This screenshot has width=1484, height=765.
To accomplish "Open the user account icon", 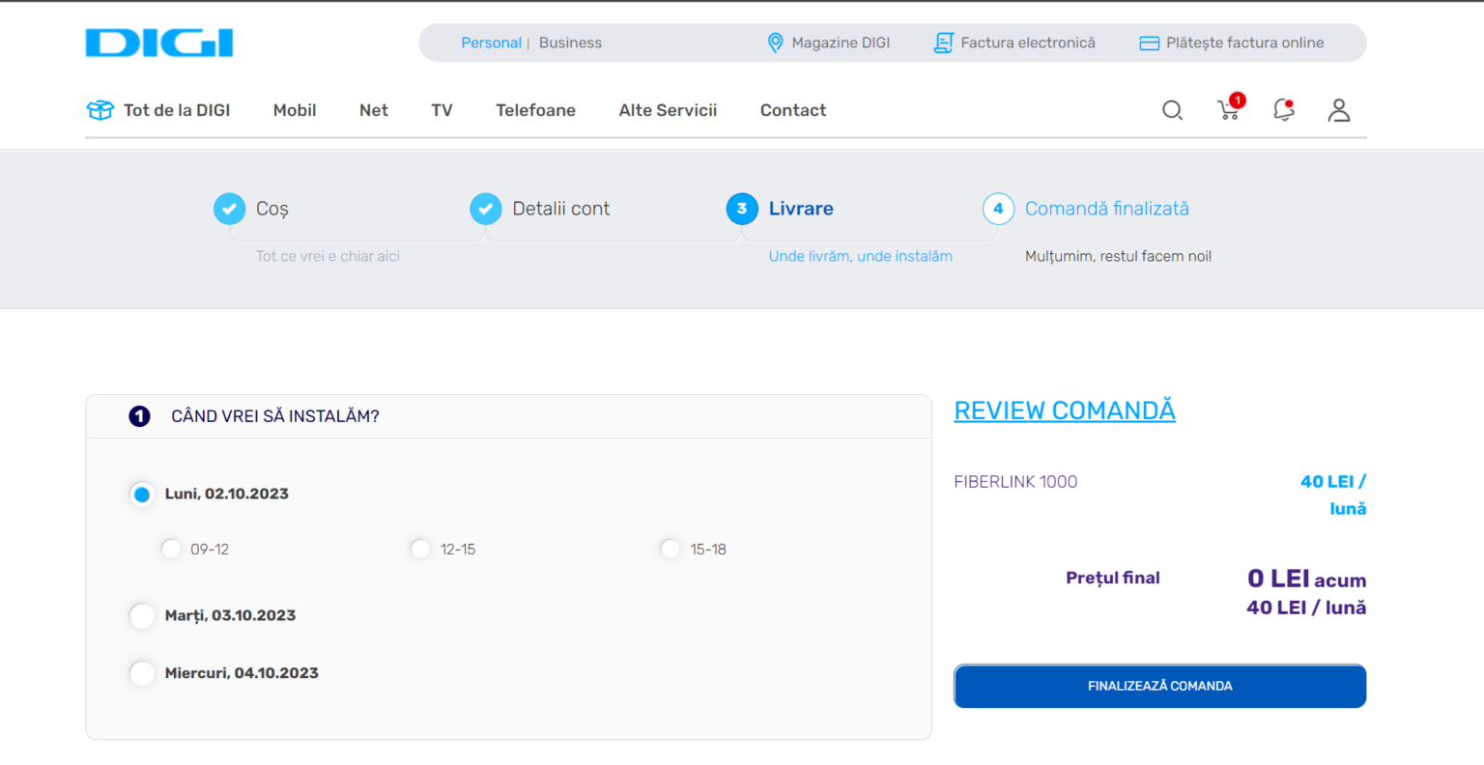I will (1339, 110).
